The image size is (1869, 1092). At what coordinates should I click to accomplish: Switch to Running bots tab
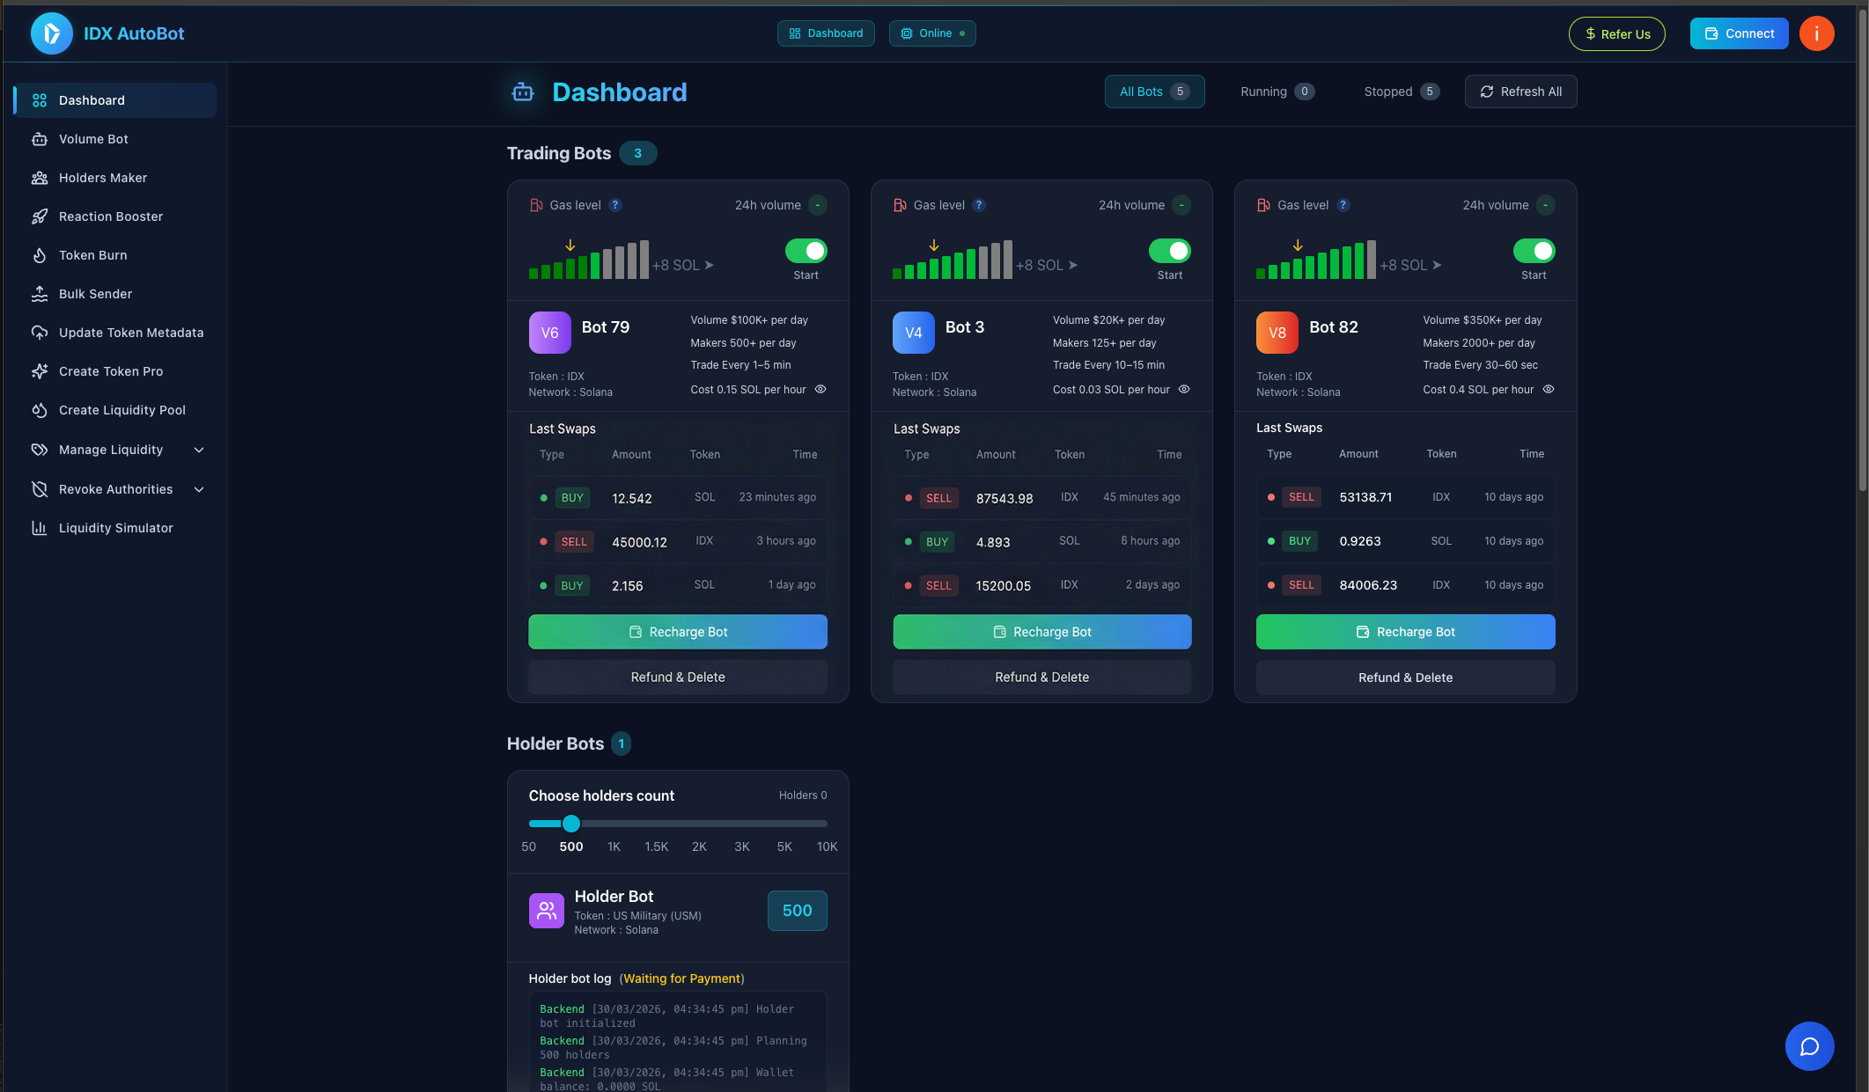coord(1277,92)
